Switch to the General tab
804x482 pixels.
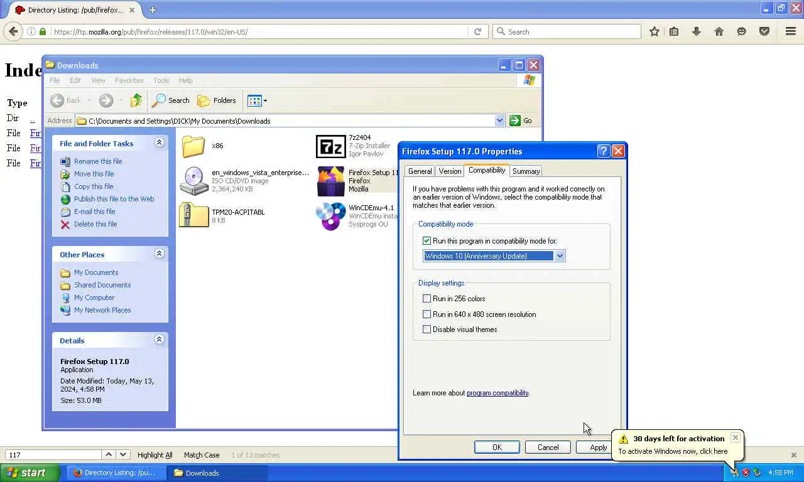[x=420, y=171]
